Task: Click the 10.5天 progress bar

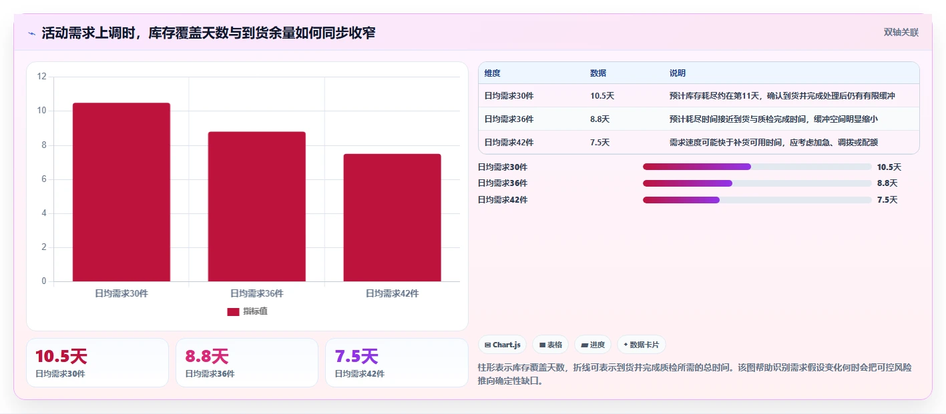Action: tap(757, 167)
